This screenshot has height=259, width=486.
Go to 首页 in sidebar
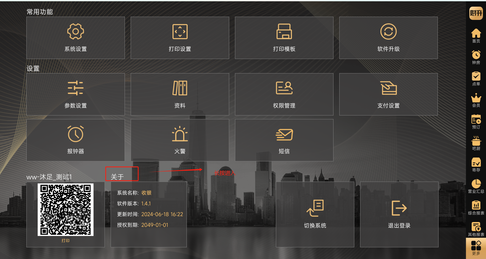476,36
